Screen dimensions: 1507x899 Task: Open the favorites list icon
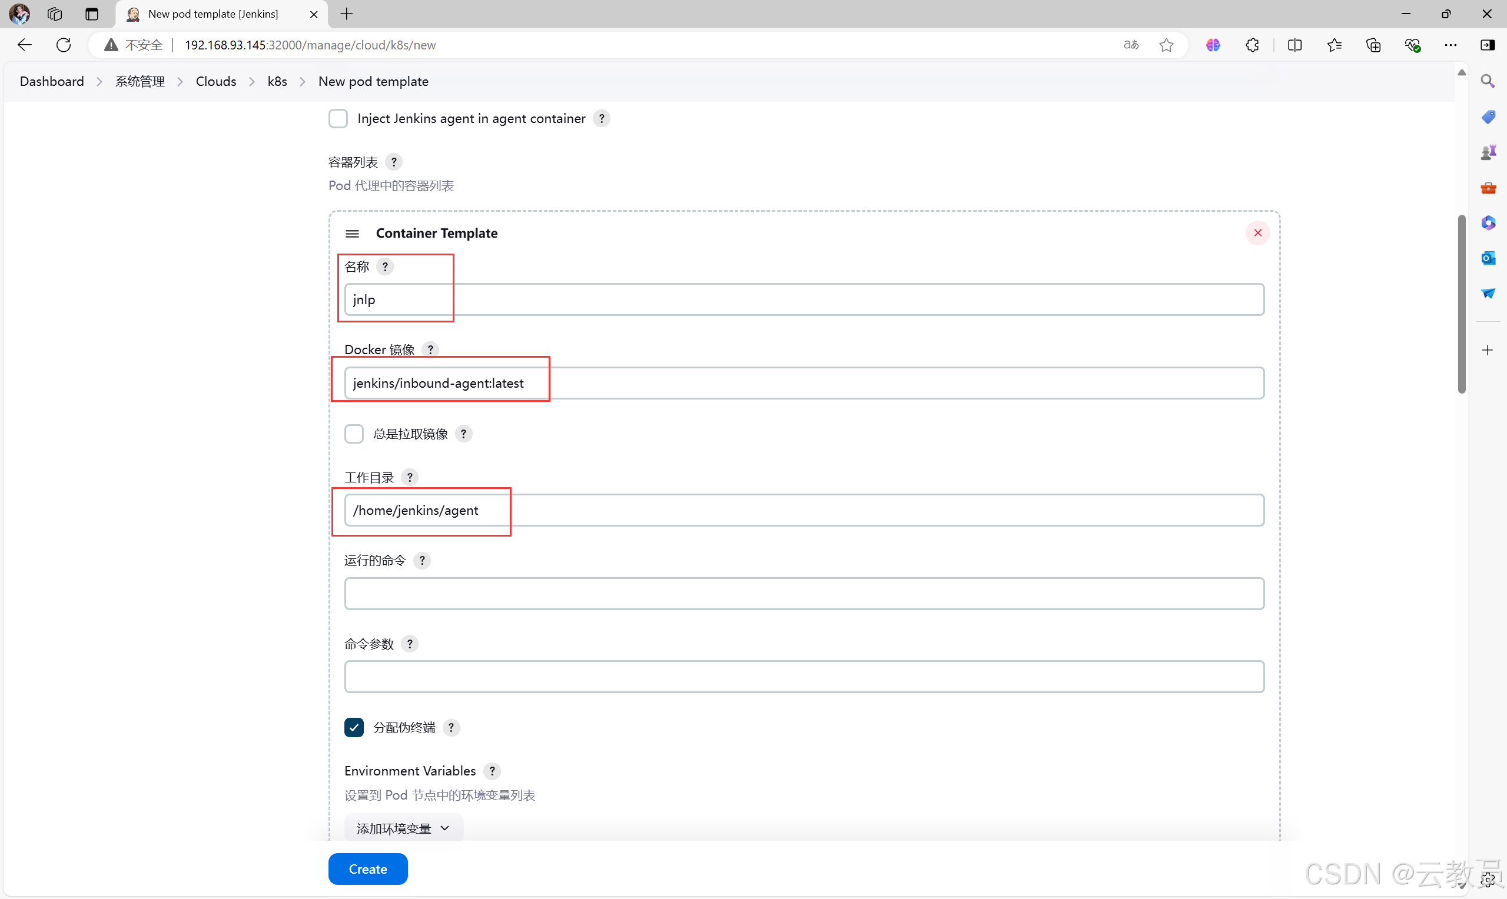point(1335,45)
